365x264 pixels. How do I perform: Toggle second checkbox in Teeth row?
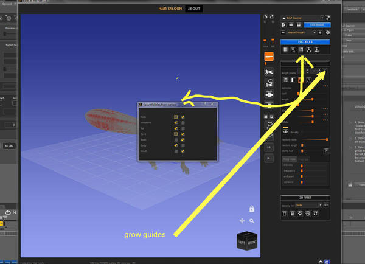click(182, 140)
